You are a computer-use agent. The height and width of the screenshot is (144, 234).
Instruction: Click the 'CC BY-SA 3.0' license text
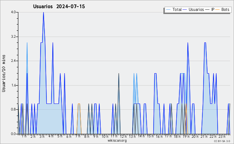222,141
